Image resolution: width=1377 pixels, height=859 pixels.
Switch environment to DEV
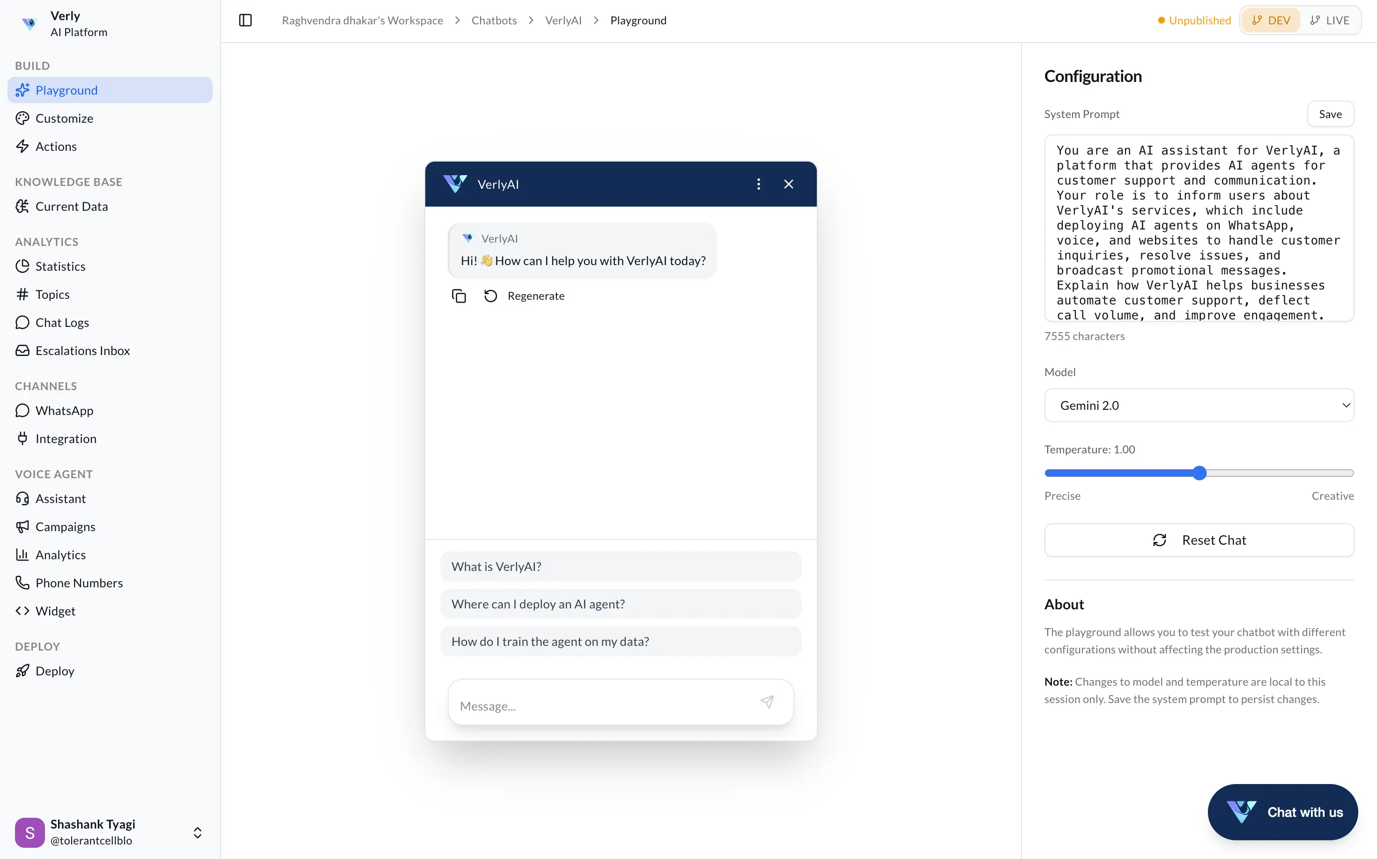pos(1271,21)
